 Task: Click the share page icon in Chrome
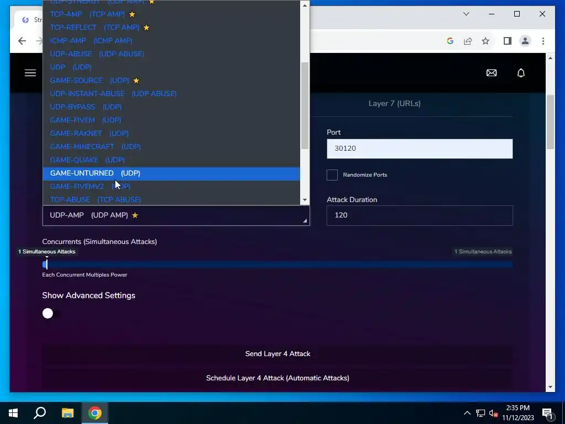point(468,41)
